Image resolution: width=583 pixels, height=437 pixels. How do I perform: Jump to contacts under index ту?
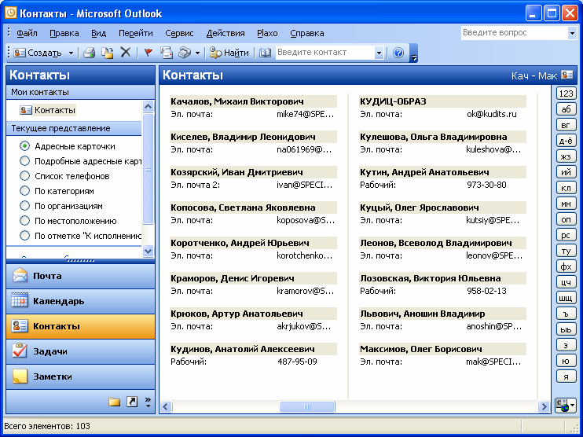click(x=566, y=251)
